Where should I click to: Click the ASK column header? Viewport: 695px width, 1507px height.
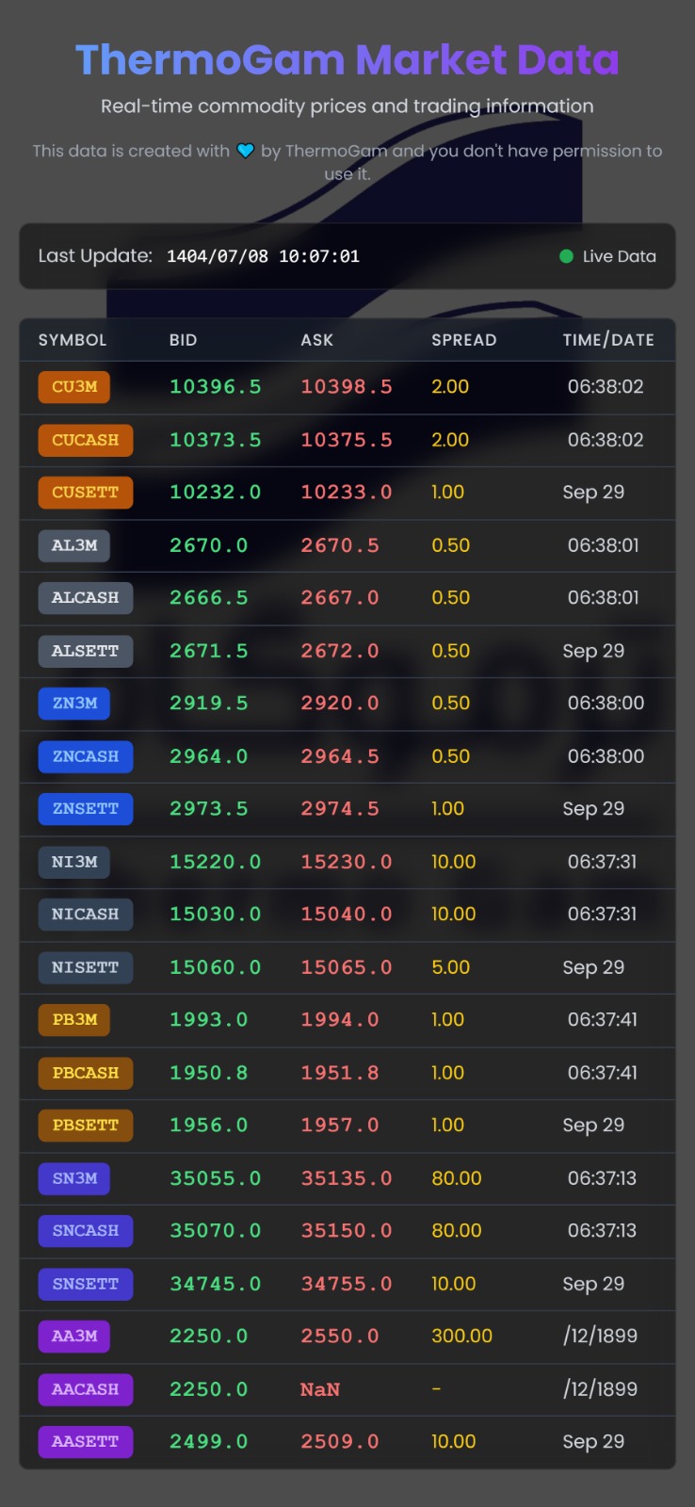(x=317, y=340)
